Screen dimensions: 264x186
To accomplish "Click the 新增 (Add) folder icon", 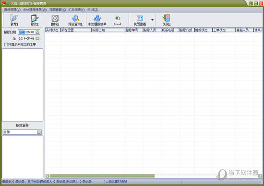I will click(x=14, y=18).
